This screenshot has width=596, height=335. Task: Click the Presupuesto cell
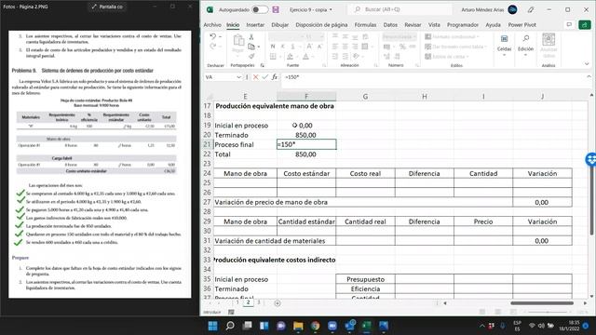coord(365,279)
